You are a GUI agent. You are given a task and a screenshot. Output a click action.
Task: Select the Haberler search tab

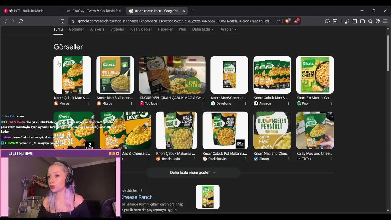pos(165,29)
